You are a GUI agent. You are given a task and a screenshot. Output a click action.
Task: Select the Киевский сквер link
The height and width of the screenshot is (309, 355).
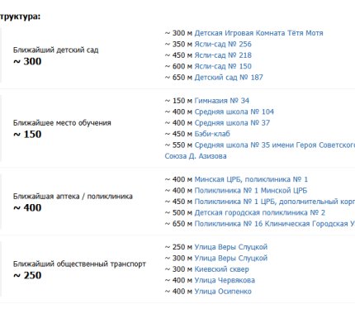[x=222, y=269]
